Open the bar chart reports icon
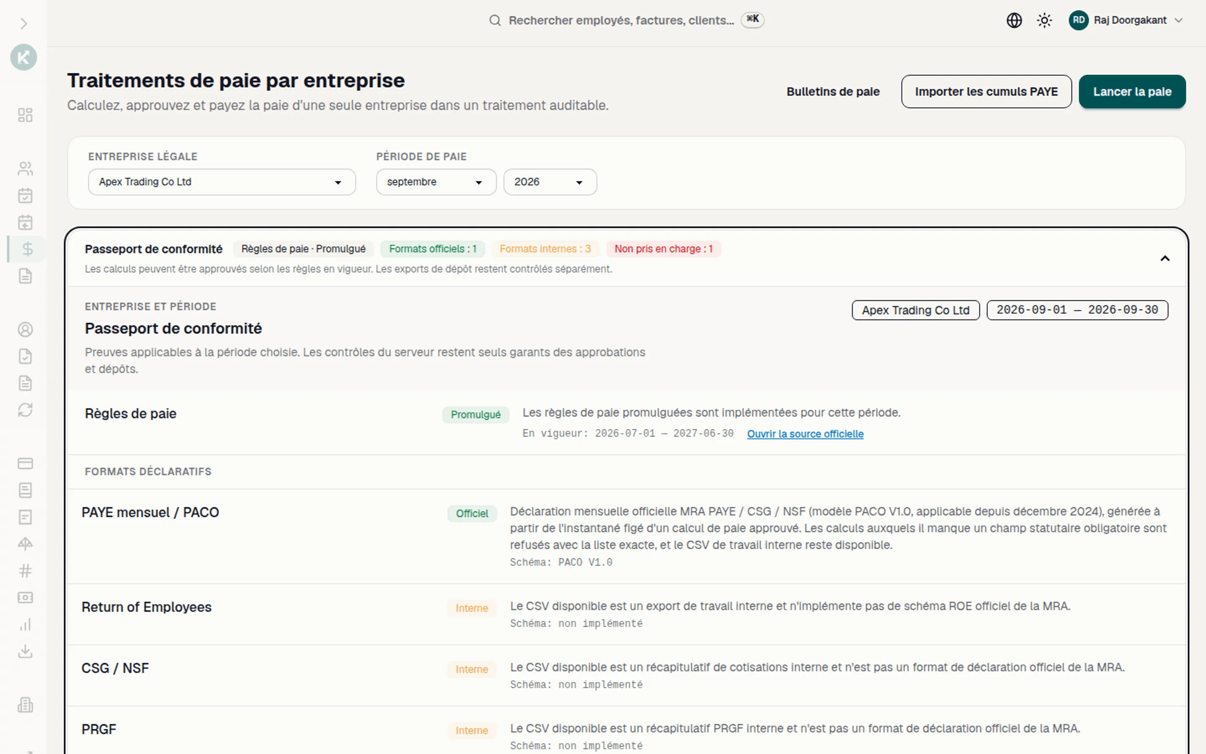The height and width of the screenshot is (754, 1206). coord(25,624)
